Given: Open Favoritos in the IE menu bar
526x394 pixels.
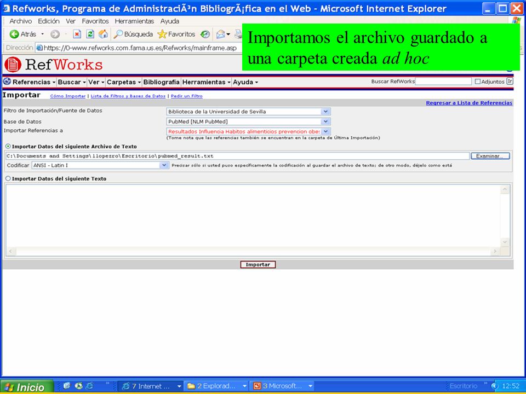Looking at the screenshot, I should coord(95,21).
